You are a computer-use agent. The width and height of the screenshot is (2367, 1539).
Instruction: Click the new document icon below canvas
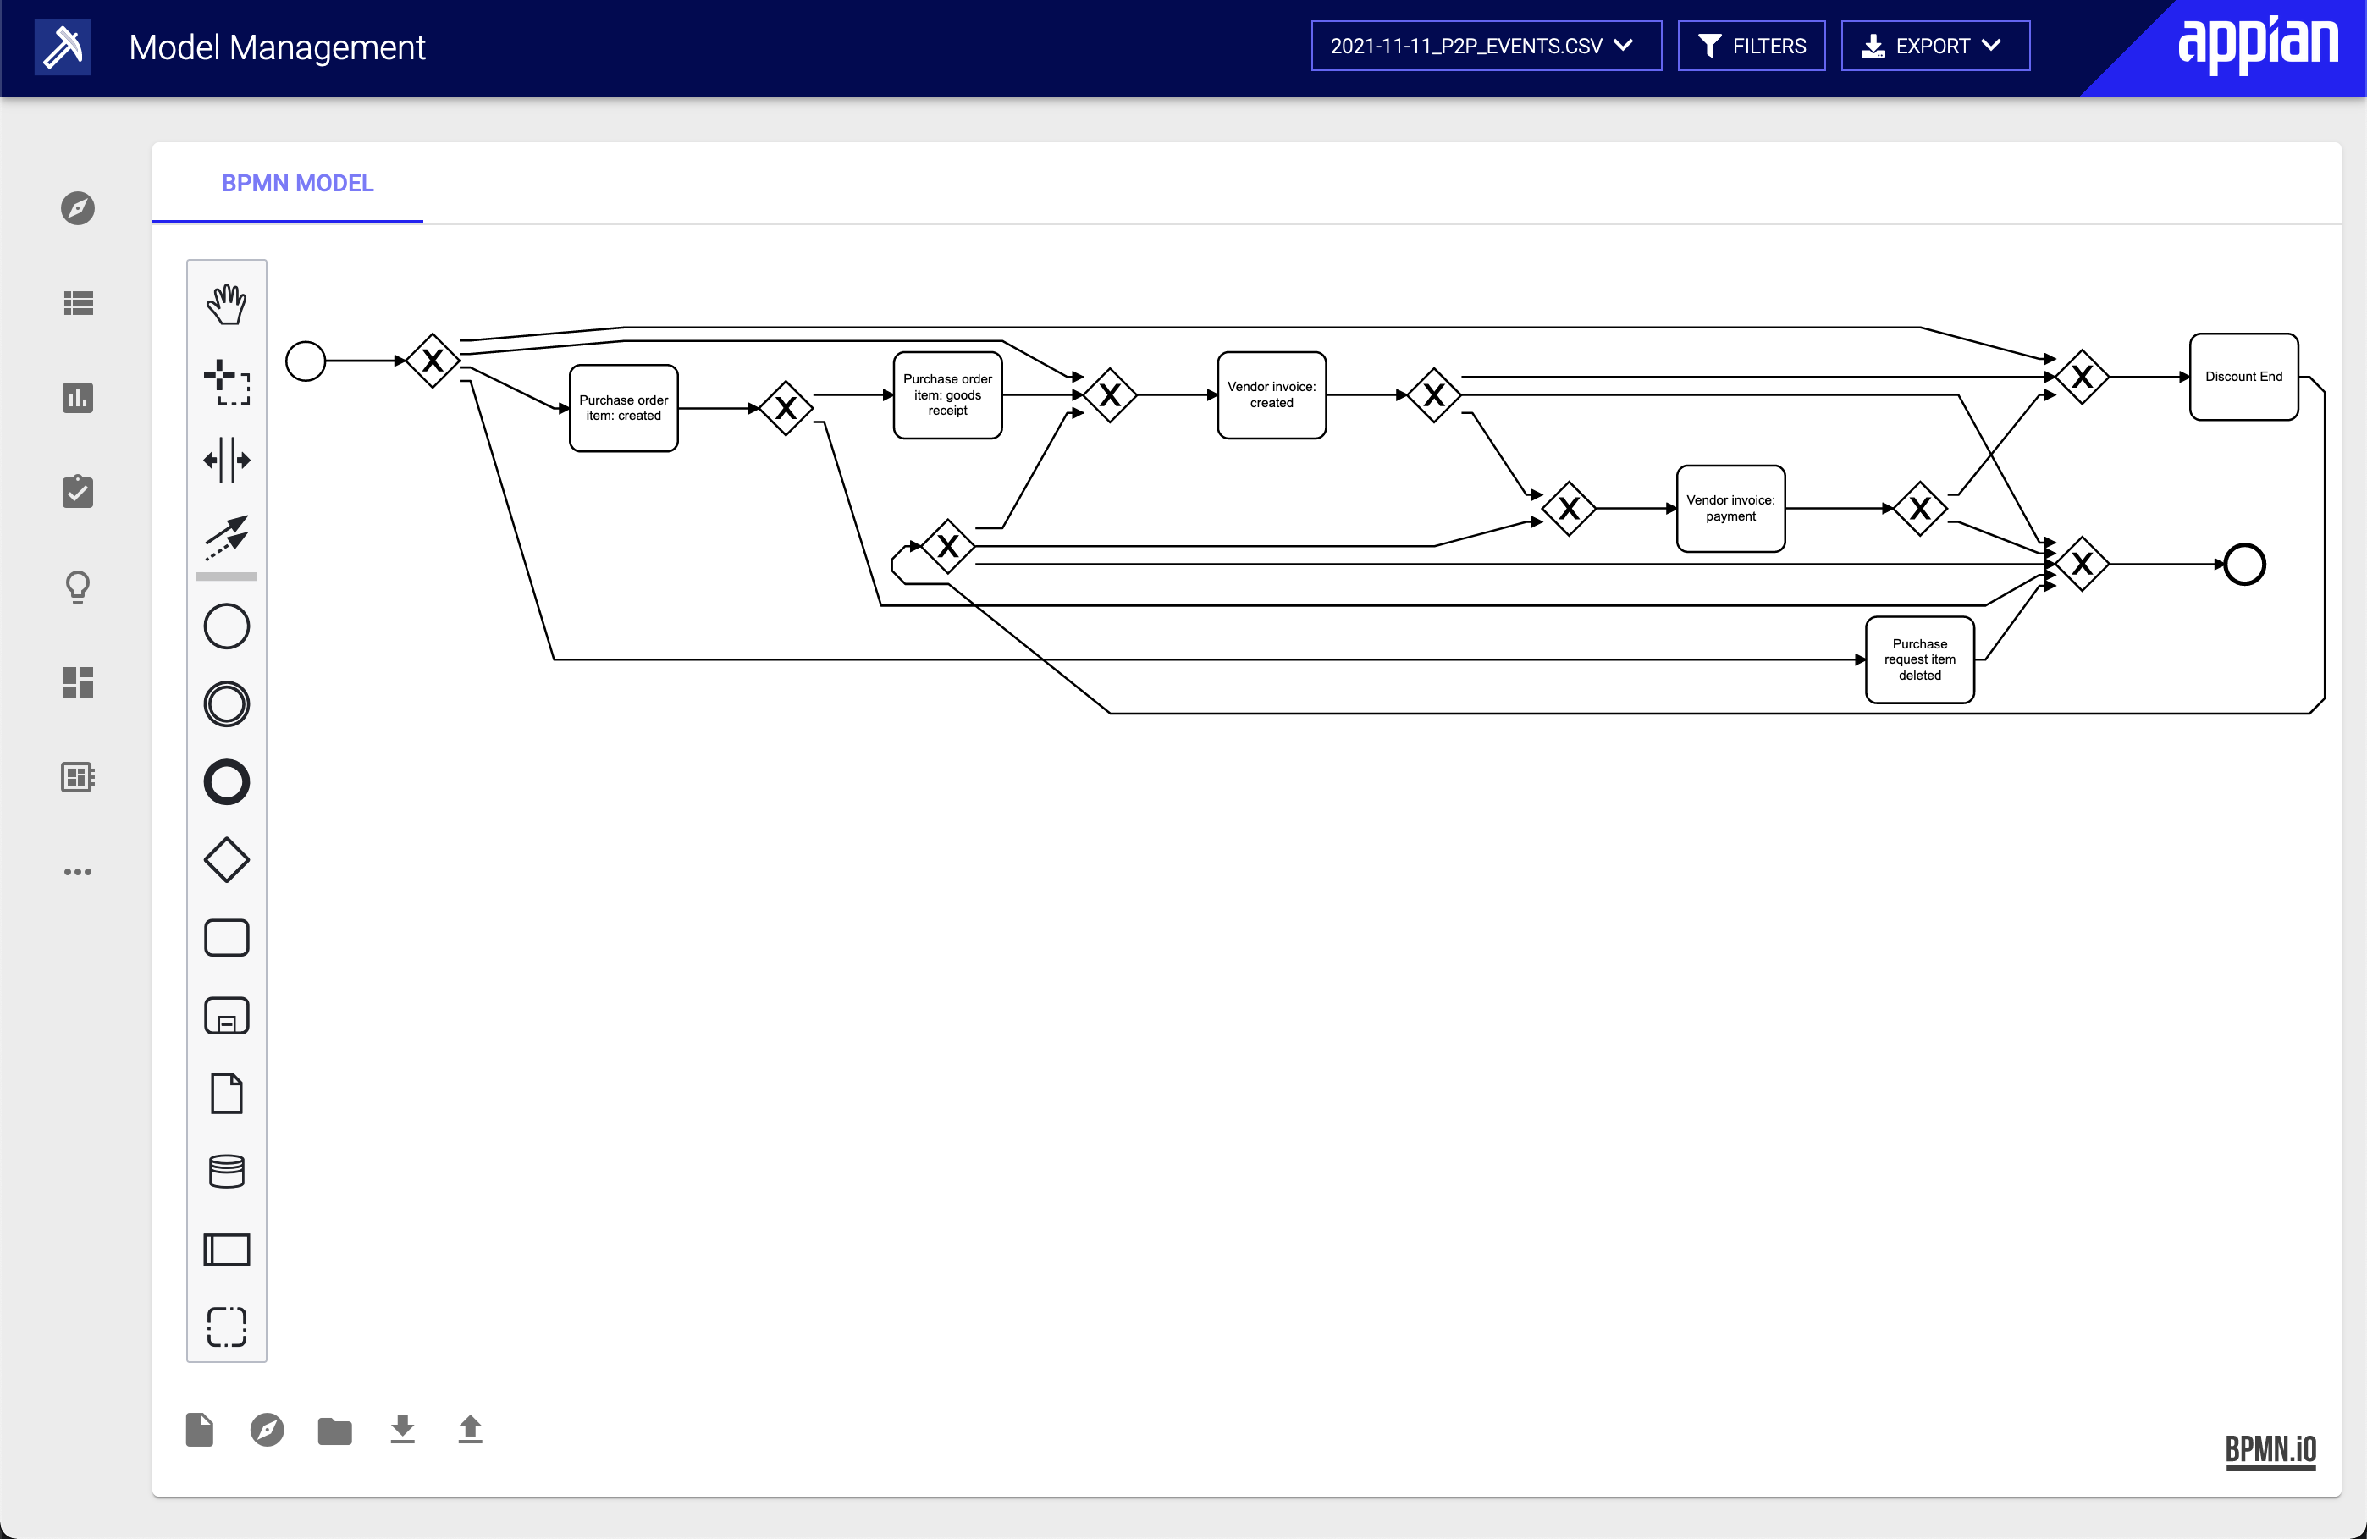point(200,1430)
